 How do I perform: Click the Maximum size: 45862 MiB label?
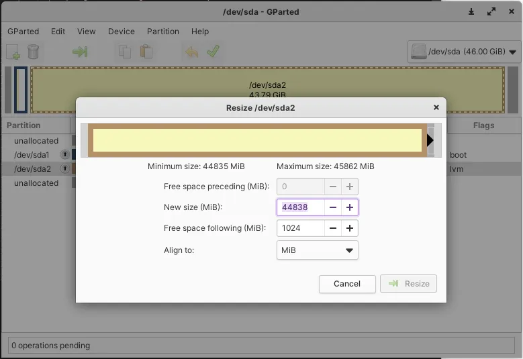(x=325, y=166)
